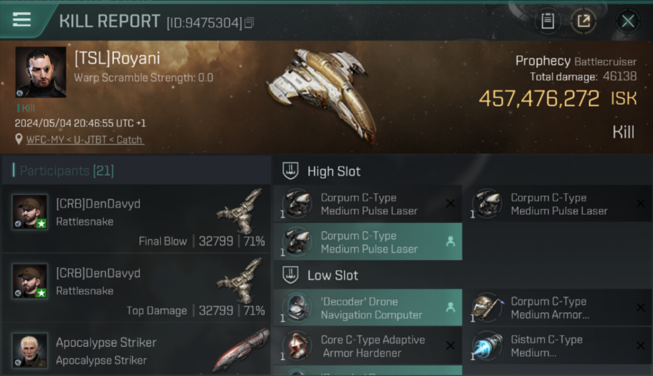Click the Gistum C-Type Medium module icon

[487, 346]
